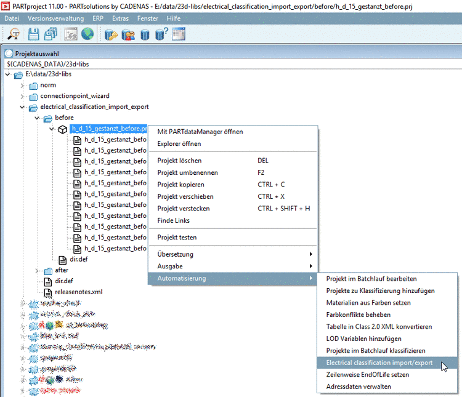Click the before folder icon

47,118
